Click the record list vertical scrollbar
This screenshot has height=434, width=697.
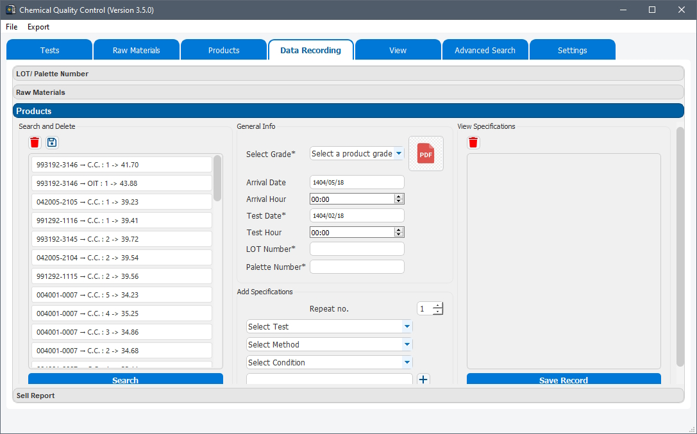coord(217,179)
